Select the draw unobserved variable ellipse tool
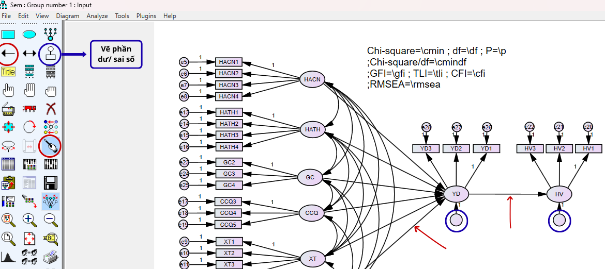This screenshot has height=269, width=605. click(x=29, y=35)
